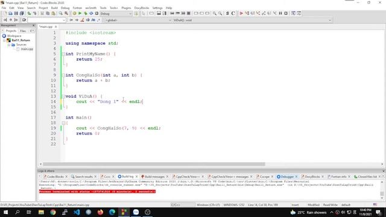Undo the last edit with toolbar icon
The height and width of the screenshot is (217, 386).
point(30,13)
